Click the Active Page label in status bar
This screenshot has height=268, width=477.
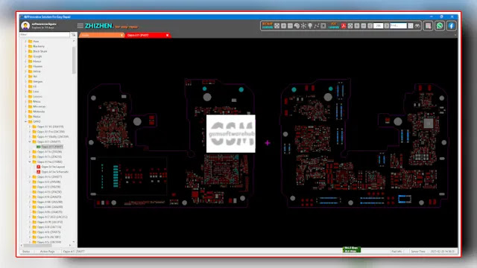coord(48,252)
